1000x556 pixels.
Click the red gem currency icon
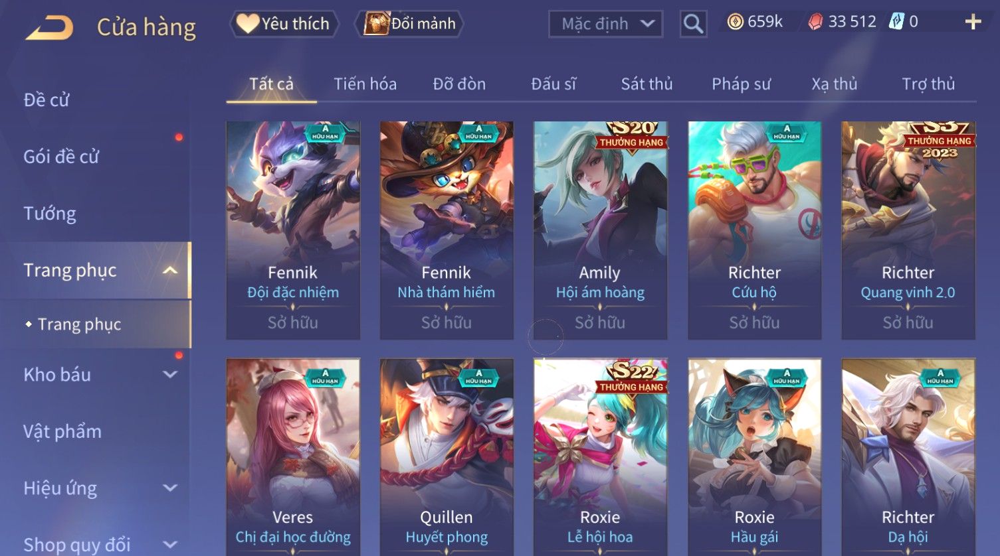[815, 22]
